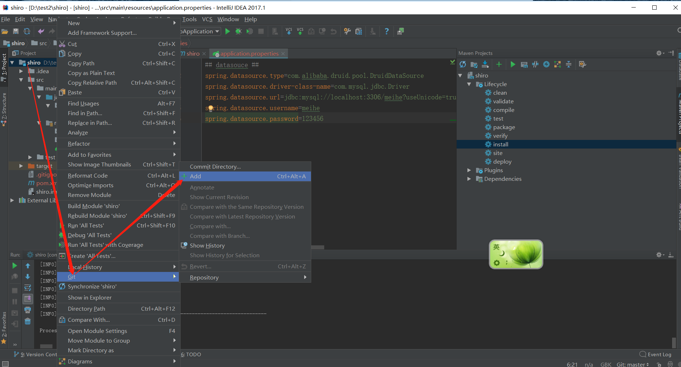Run the selected Maven build icon

point(513,64)
